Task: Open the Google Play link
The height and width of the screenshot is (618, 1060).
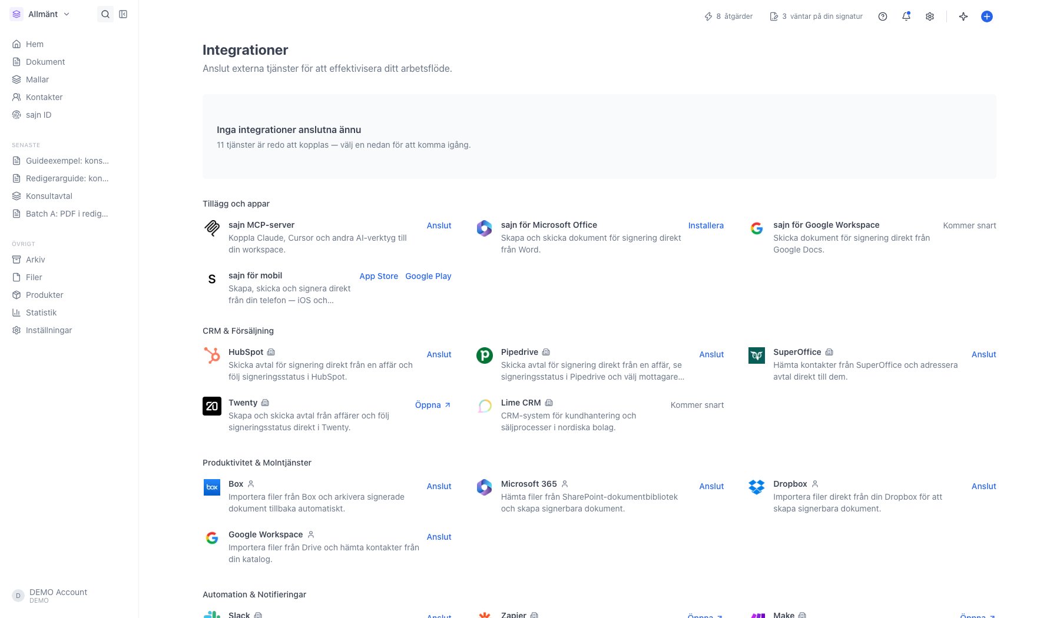Action: [428, 276]
